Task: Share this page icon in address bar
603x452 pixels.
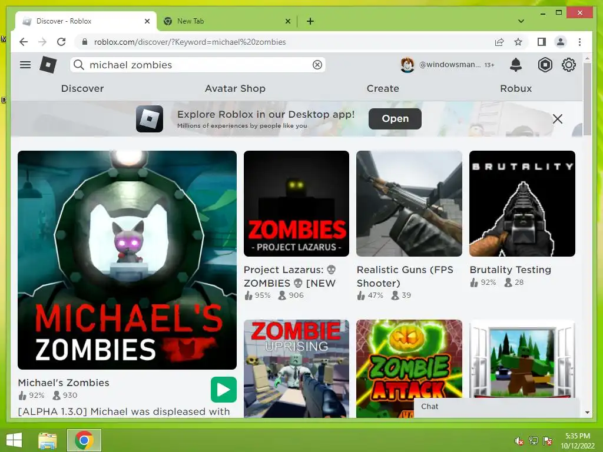Action: [x=499, y=42]
